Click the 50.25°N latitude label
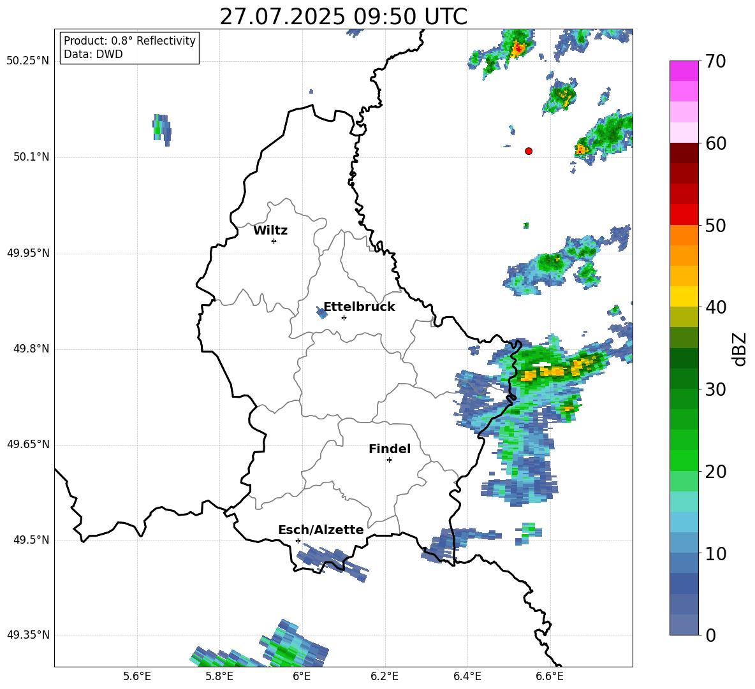 click(28, 61)
